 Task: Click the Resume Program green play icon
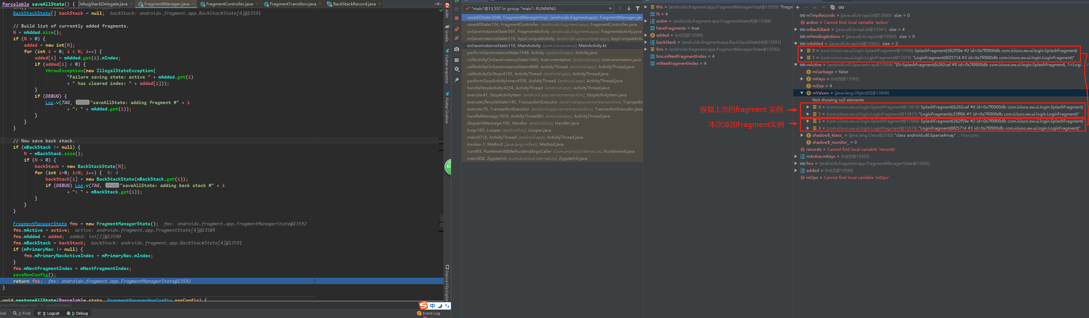pos(457,1)
